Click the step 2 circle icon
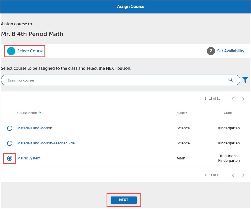This screenshot has width=251, height=209. pos(211,51)
